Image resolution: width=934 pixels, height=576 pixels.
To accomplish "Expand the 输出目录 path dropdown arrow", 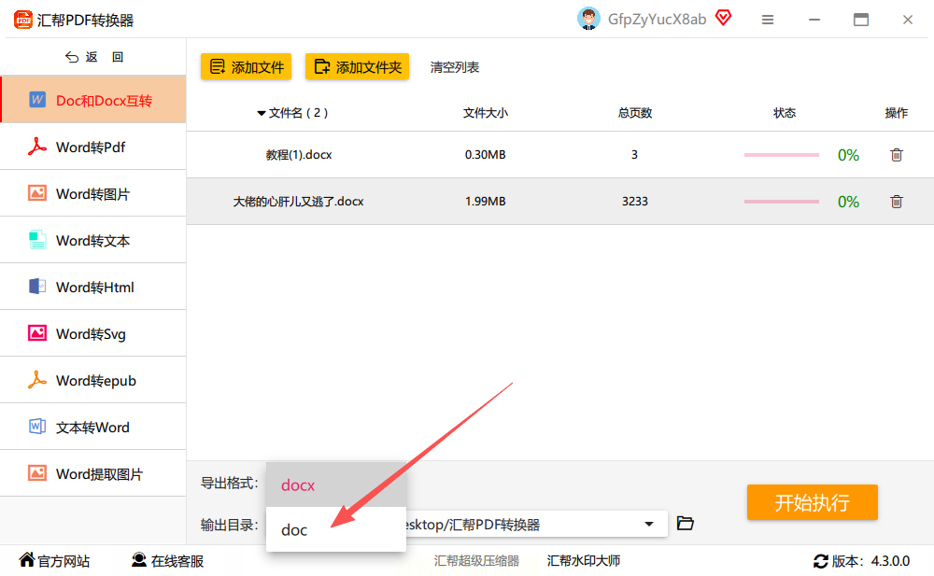I will [649, 524].
